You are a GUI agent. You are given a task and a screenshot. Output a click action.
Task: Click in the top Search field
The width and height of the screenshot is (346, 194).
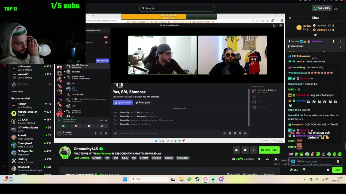click(x=177, y=8)
